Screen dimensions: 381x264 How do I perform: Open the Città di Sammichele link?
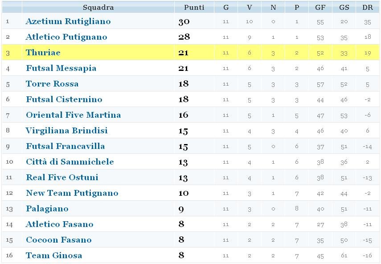pos(70,162)
